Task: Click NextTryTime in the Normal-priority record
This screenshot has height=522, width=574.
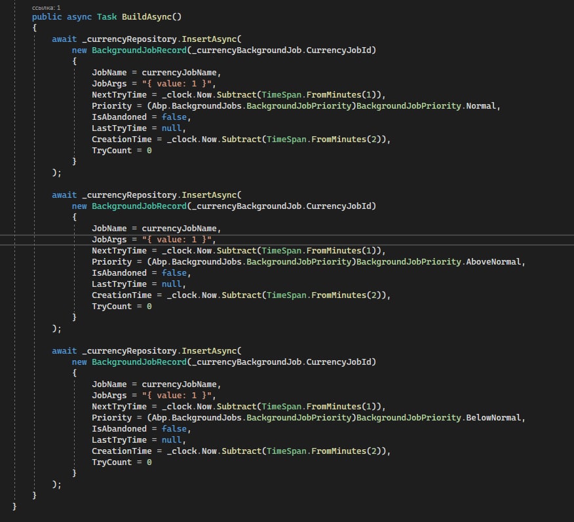Action: [119, 95]
